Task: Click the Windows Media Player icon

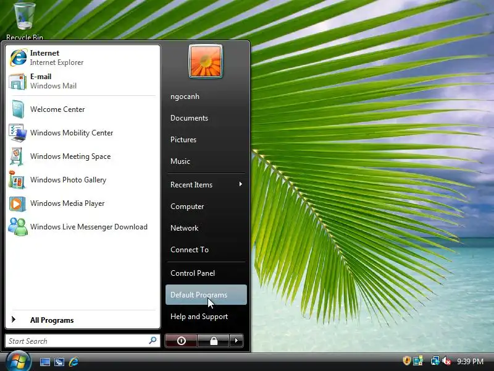Action: click(17, 203)
